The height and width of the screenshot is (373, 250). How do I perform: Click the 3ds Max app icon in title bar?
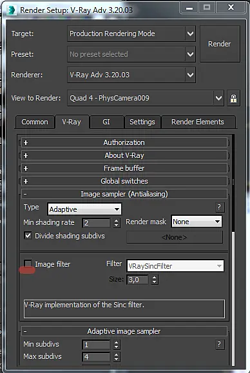[11, 10]
